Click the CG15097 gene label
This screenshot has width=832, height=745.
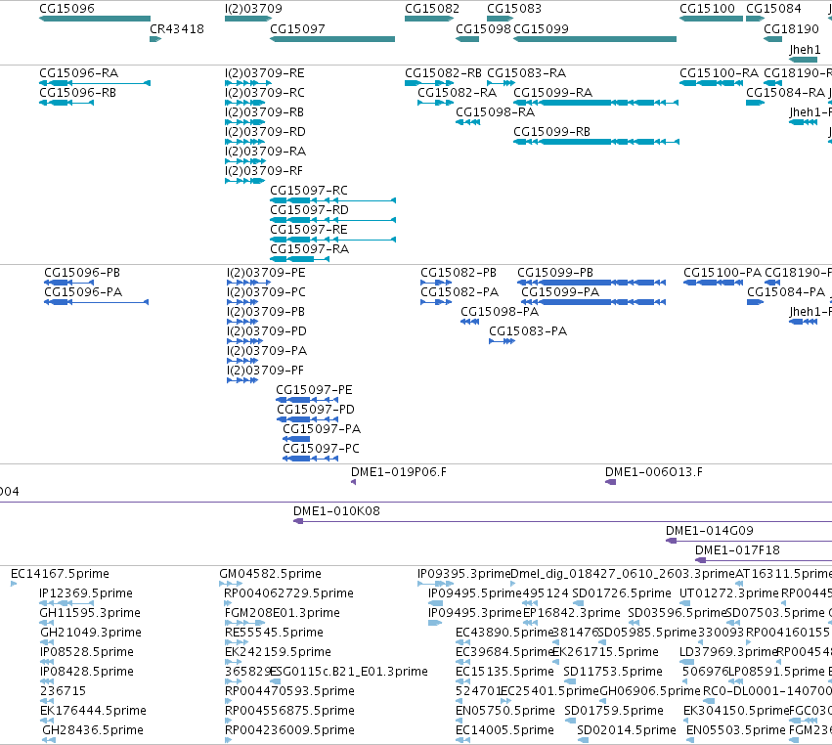[297, 28]
